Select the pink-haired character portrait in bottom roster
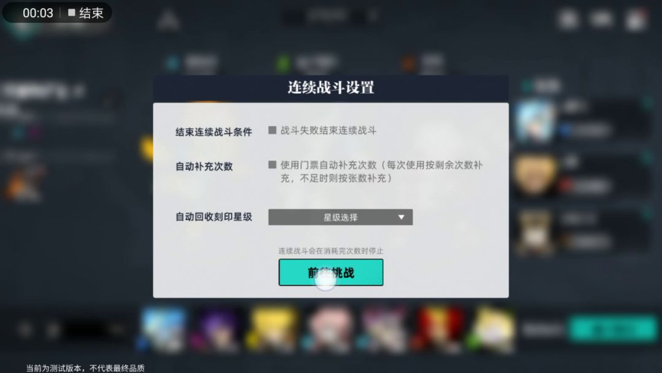Screen dimensions: 662x373 [x=329, y=330]
